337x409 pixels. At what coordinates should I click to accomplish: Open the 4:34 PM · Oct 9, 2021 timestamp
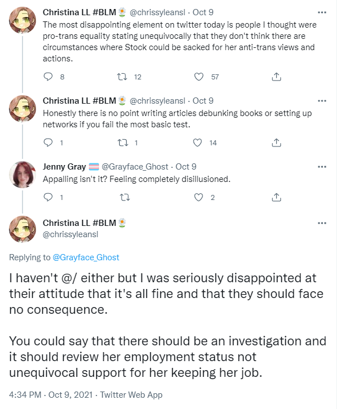point(51,395)
